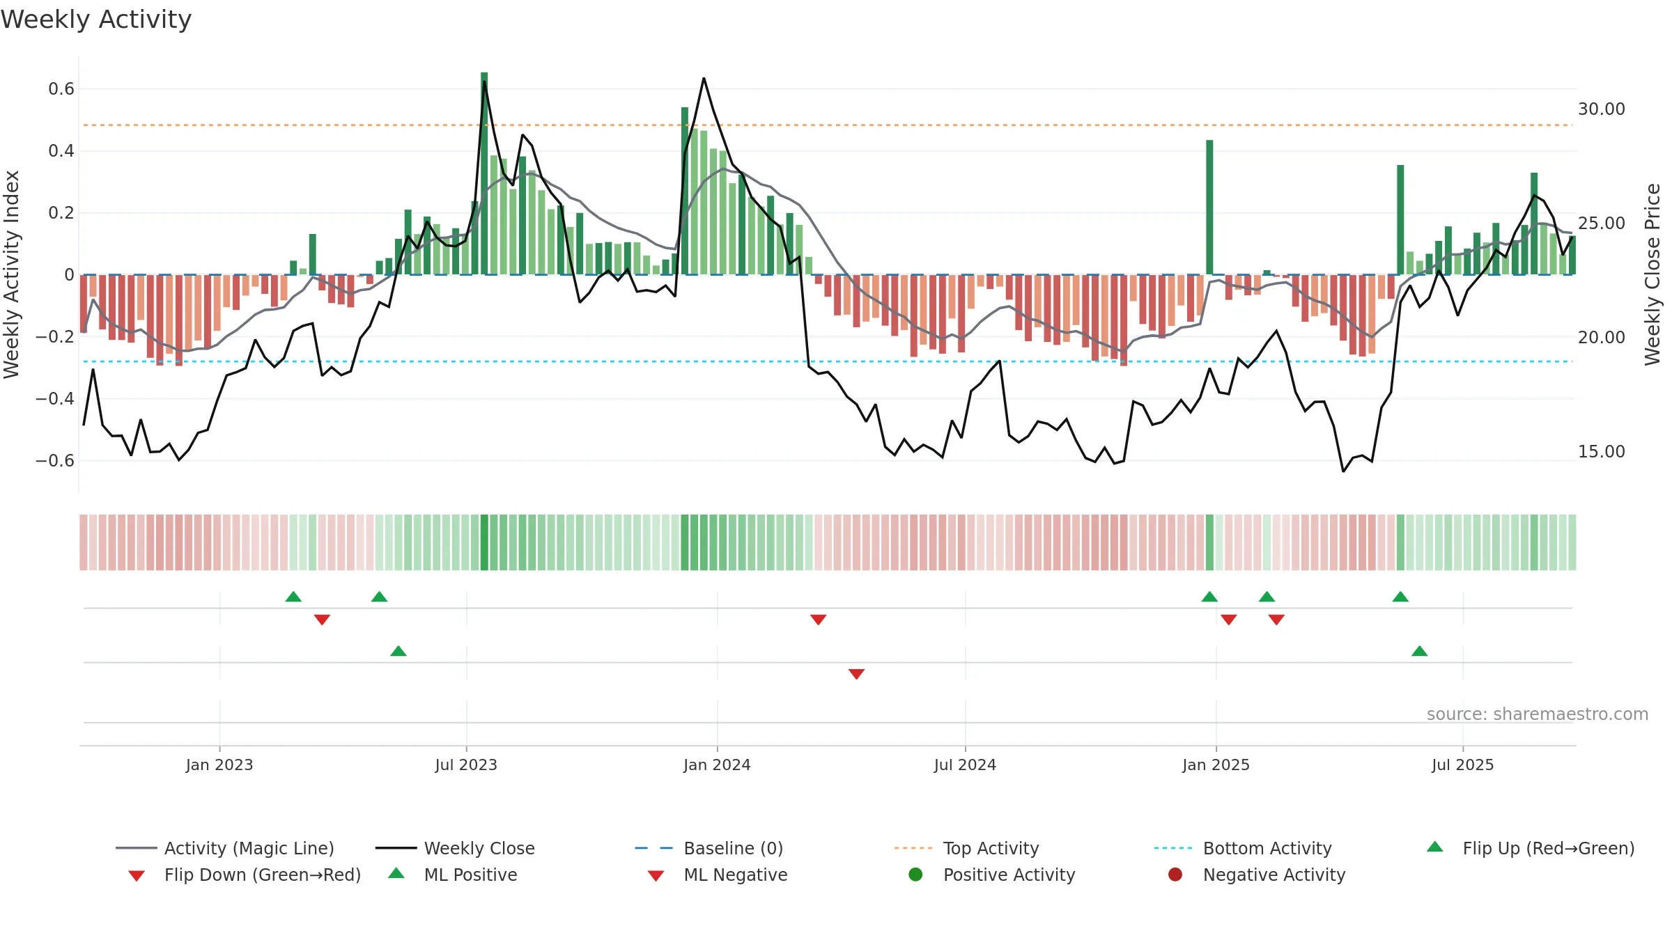Screen dimensions: 1672x940
Task: Click the Flip Up triangle near late April 2023
Action: (379, 597)
